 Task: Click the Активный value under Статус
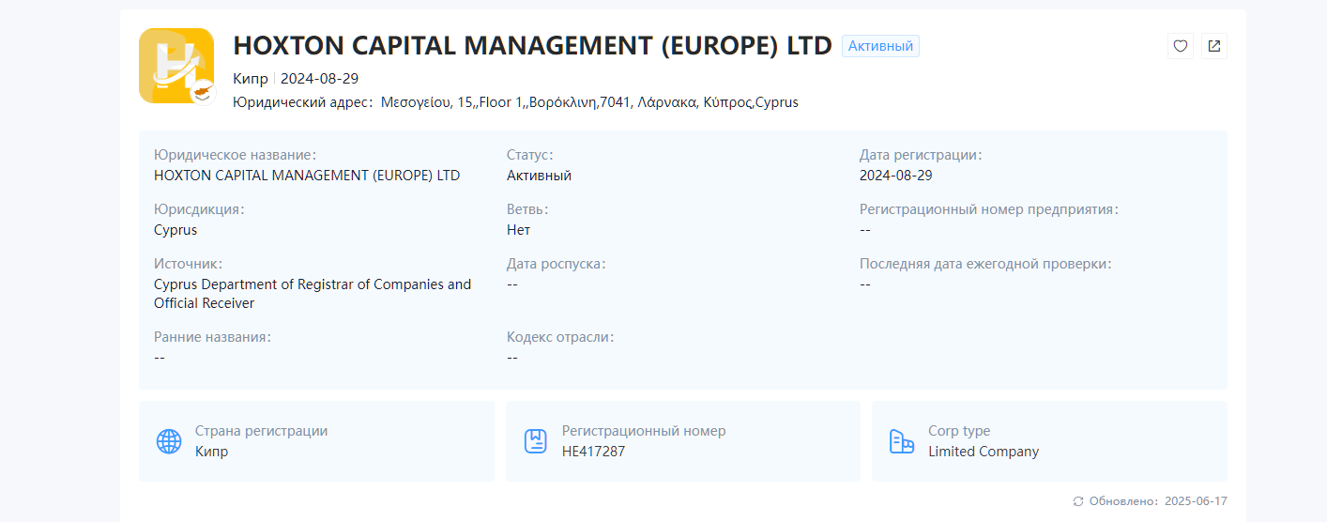(x=539, y=176)
